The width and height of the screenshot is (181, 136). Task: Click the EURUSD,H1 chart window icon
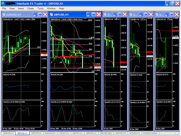(x=4, y=14)
